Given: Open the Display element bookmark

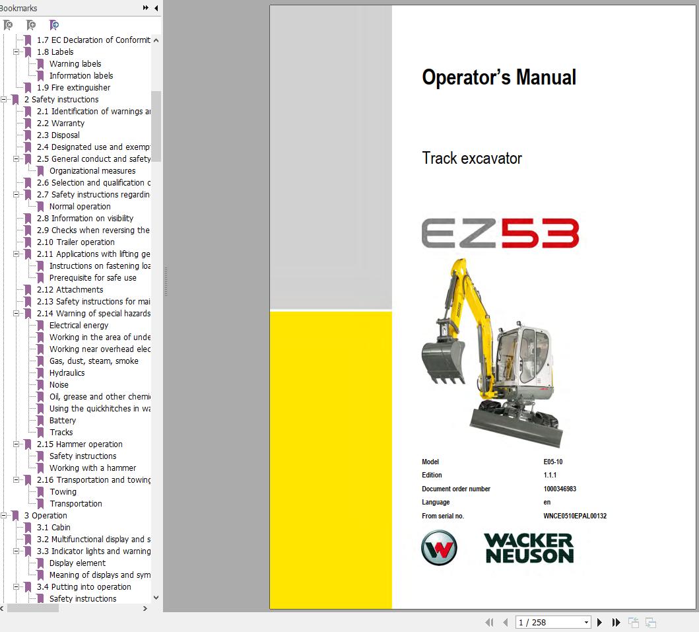Looking at the screenshot, I should coord(78,563).
